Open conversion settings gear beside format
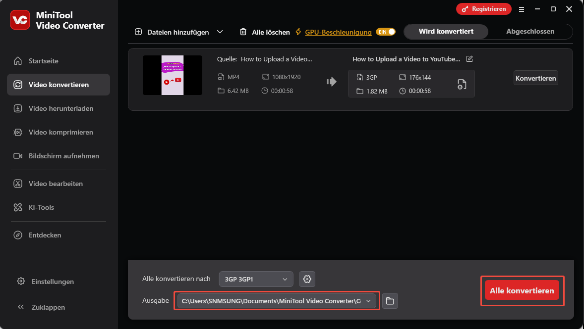 coord(307,279)
